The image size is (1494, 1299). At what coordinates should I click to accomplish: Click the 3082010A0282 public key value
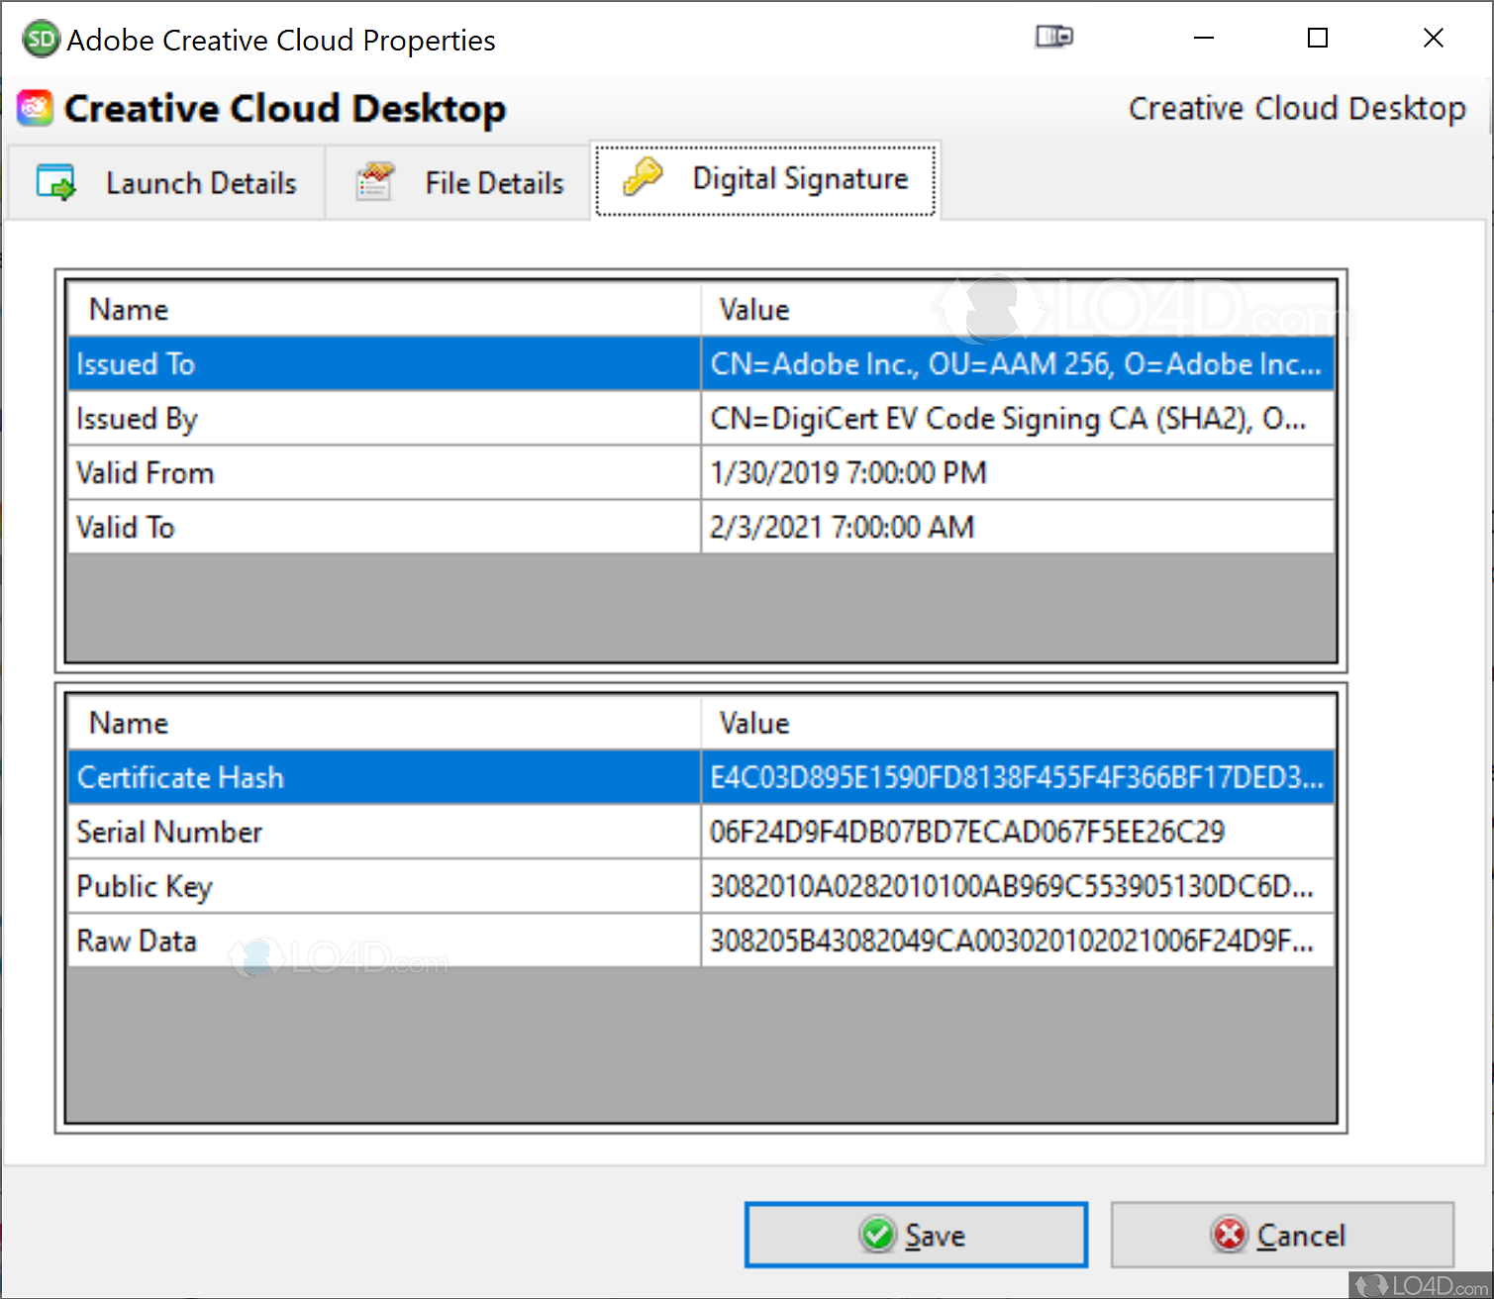tap(1018, 886)
